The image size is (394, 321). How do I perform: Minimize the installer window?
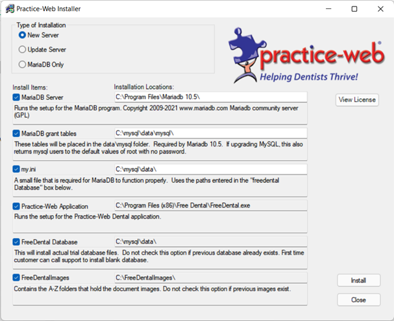[x=328, y=9]
